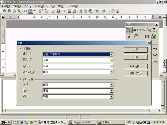Click the media player quick launch icon
Image resolution: width=167 pixels, height=125 pixels.
[31, 122]
